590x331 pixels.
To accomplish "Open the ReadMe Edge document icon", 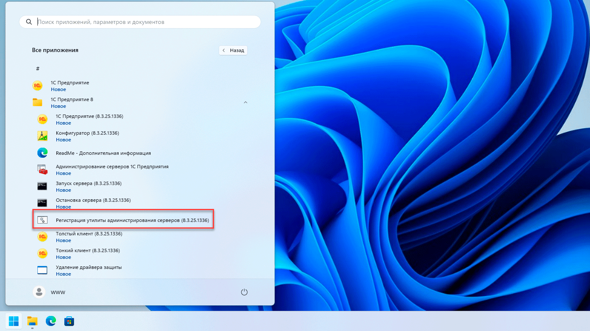I will pyautogui.click(x=42, y=153).
